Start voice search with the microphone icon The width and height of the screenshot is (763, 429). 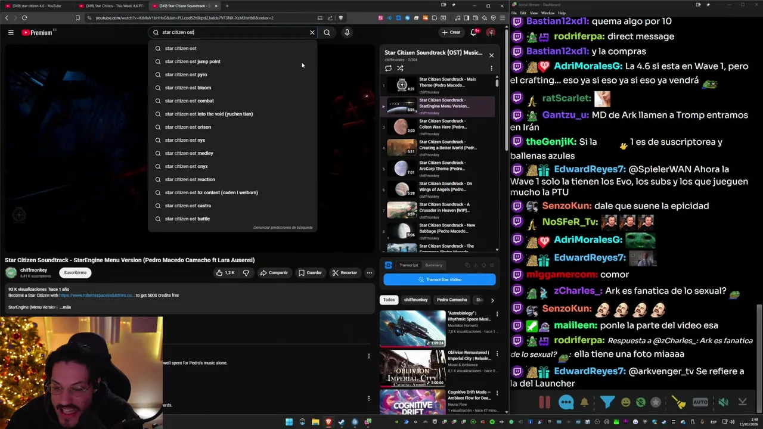point(347,33)
